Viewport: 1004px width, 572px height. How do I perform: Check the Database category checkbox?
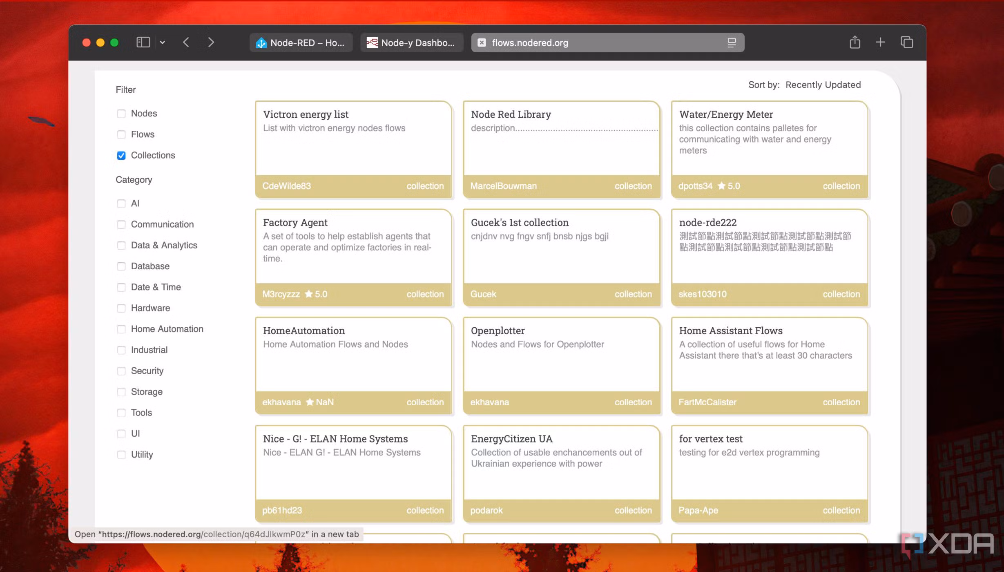point(121,266)
